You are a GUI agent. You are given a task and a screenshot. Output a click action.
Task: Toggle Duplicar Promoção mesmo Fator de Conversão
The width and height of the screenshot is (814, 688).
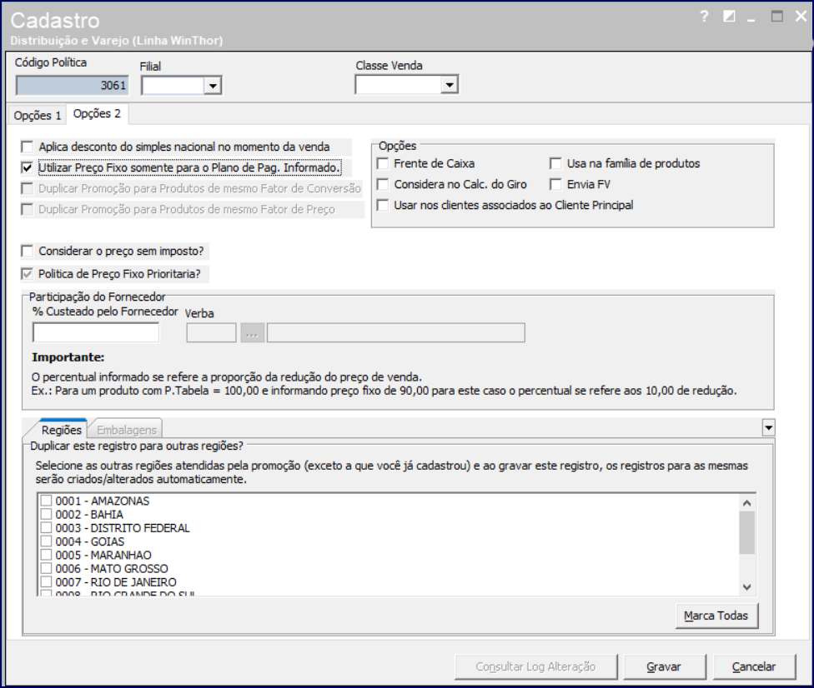point(27,188)
